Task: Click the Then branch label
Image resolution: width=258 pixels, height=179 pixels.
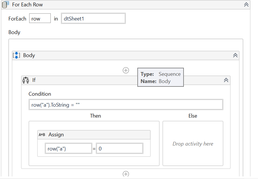Action: [96, 116]
